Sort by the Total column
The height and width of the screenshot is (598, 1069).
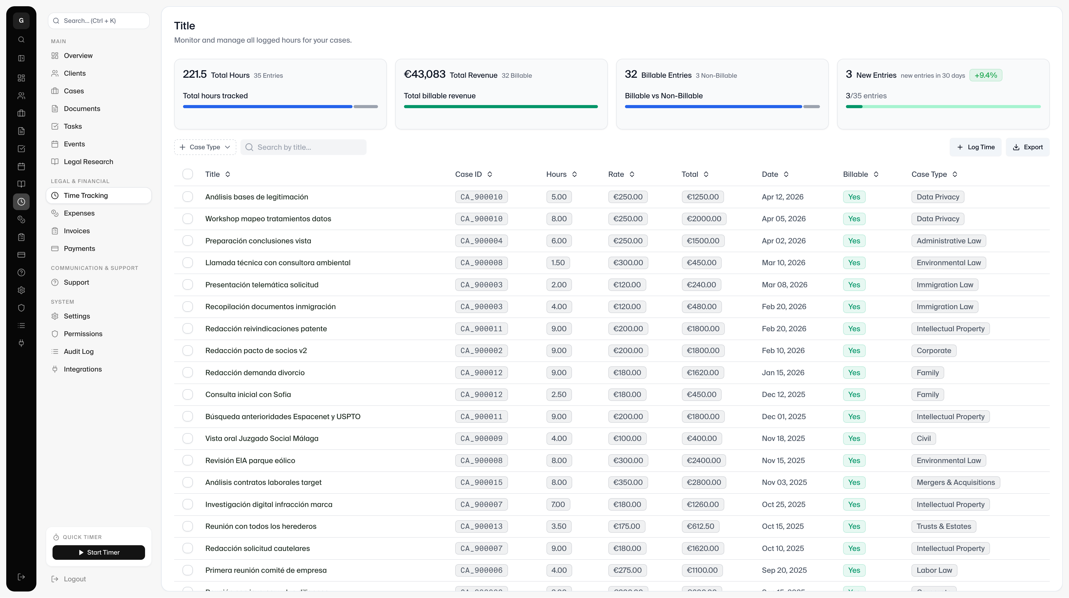(x=695, y=174)
